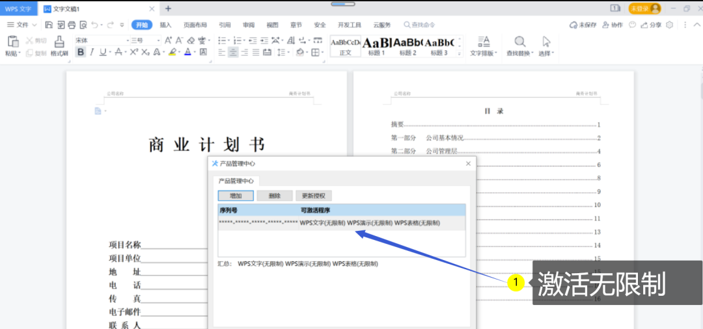Redo the last undone action
703x329 pixels.
[110, 25]
